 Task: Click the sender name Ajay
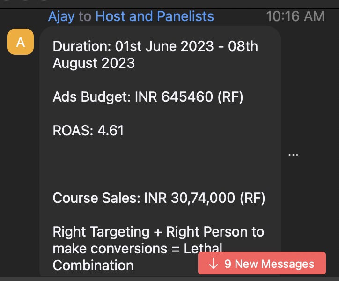coord(61,16)
